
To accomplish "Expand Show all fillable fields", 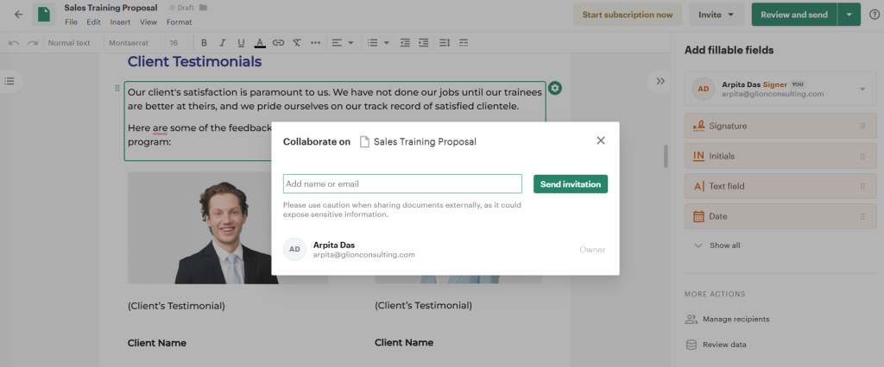I will click(717, 246).
